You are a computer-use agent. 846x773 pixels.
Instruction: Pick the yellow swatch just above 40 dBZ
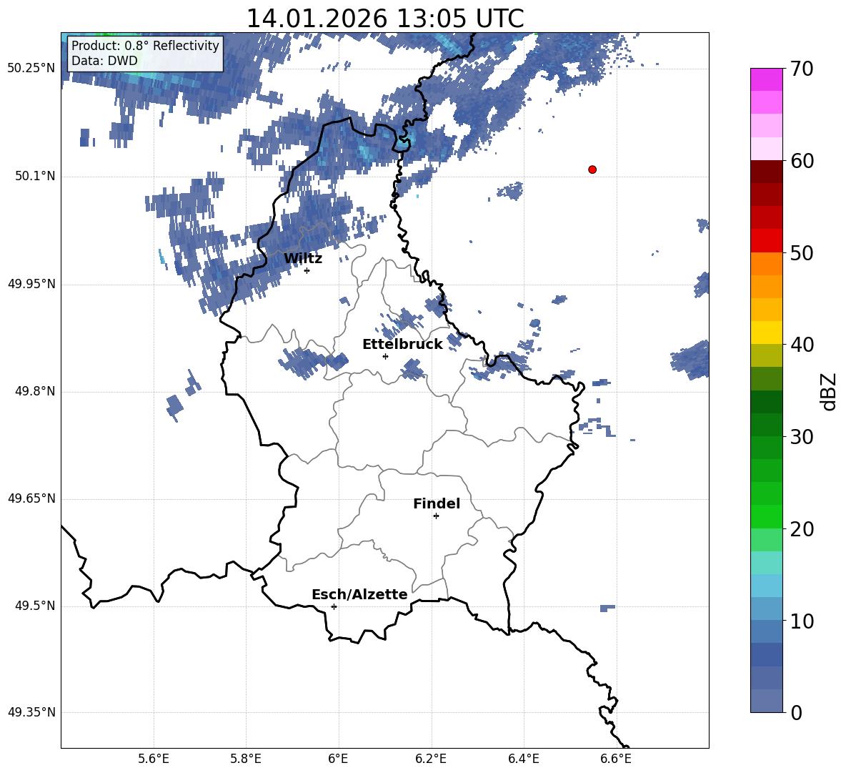point(767,333)
